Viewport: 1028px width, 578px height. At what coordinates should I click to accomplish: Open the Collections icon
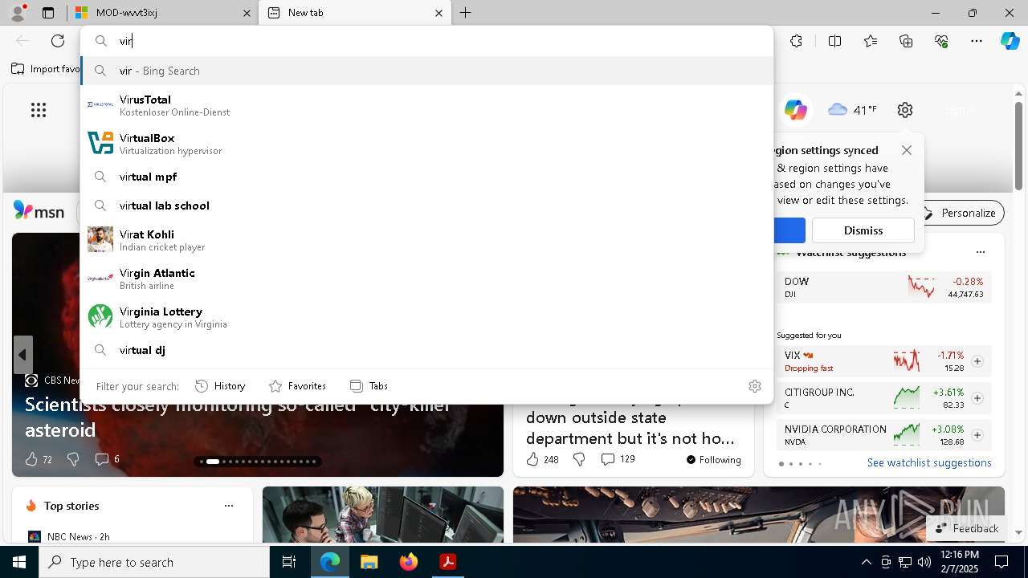906,41
